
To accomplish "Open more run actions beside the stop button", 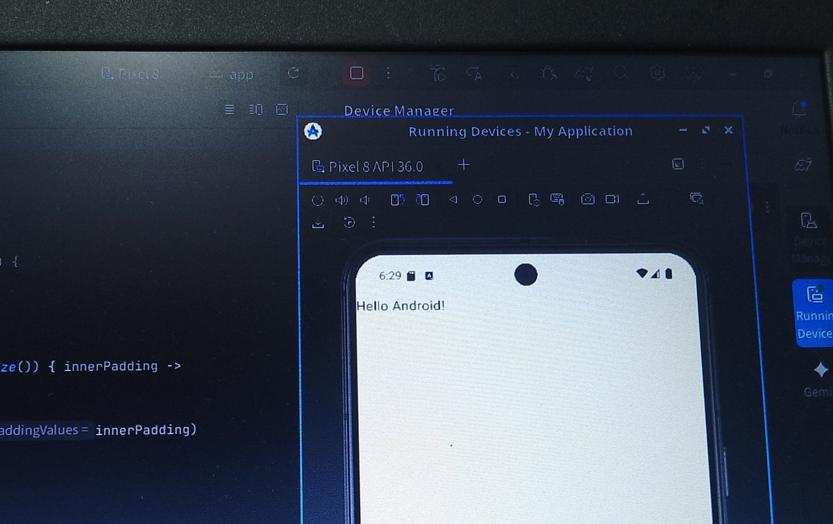I will pyautogui.click(x=388, y=73).
